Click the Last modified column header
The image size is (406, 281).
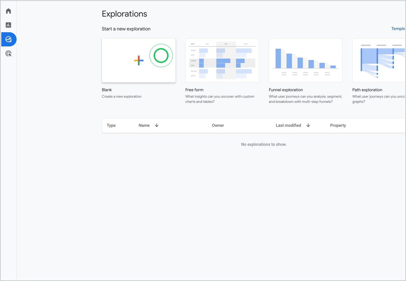[288, 125]
